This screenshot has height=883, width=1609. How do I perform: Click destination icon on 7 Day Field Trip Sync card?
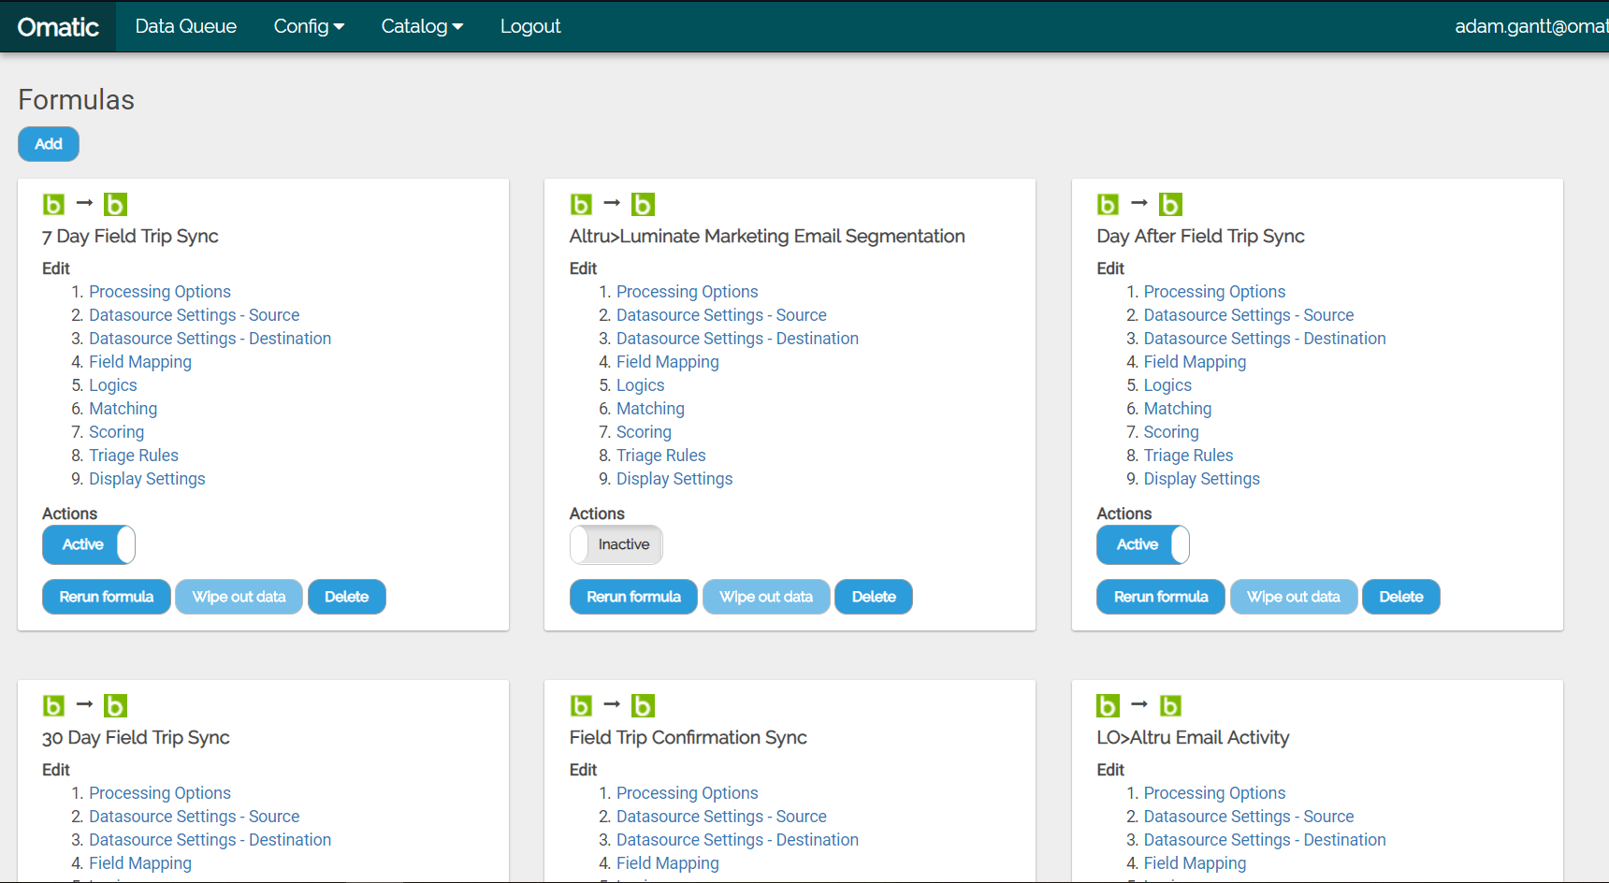pos(115,204)
